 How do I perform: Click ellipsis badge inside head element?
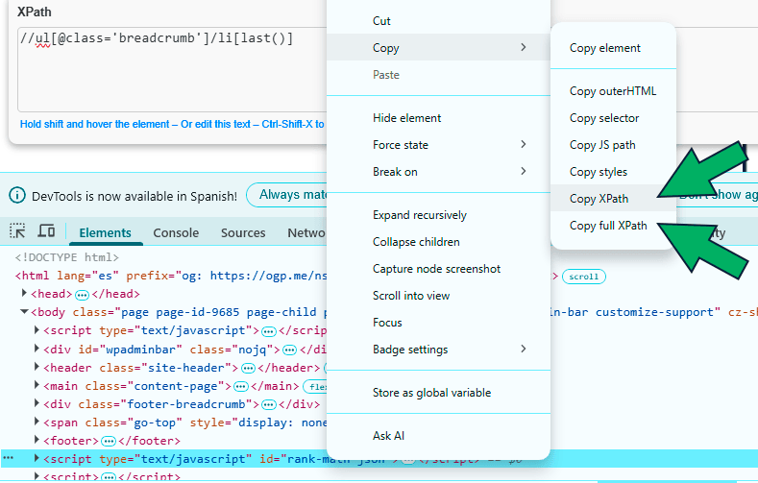point(83,294)
